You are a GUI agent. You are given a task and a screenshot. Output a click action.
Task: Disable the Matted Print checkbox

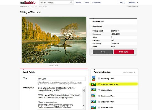click(99, 90)
